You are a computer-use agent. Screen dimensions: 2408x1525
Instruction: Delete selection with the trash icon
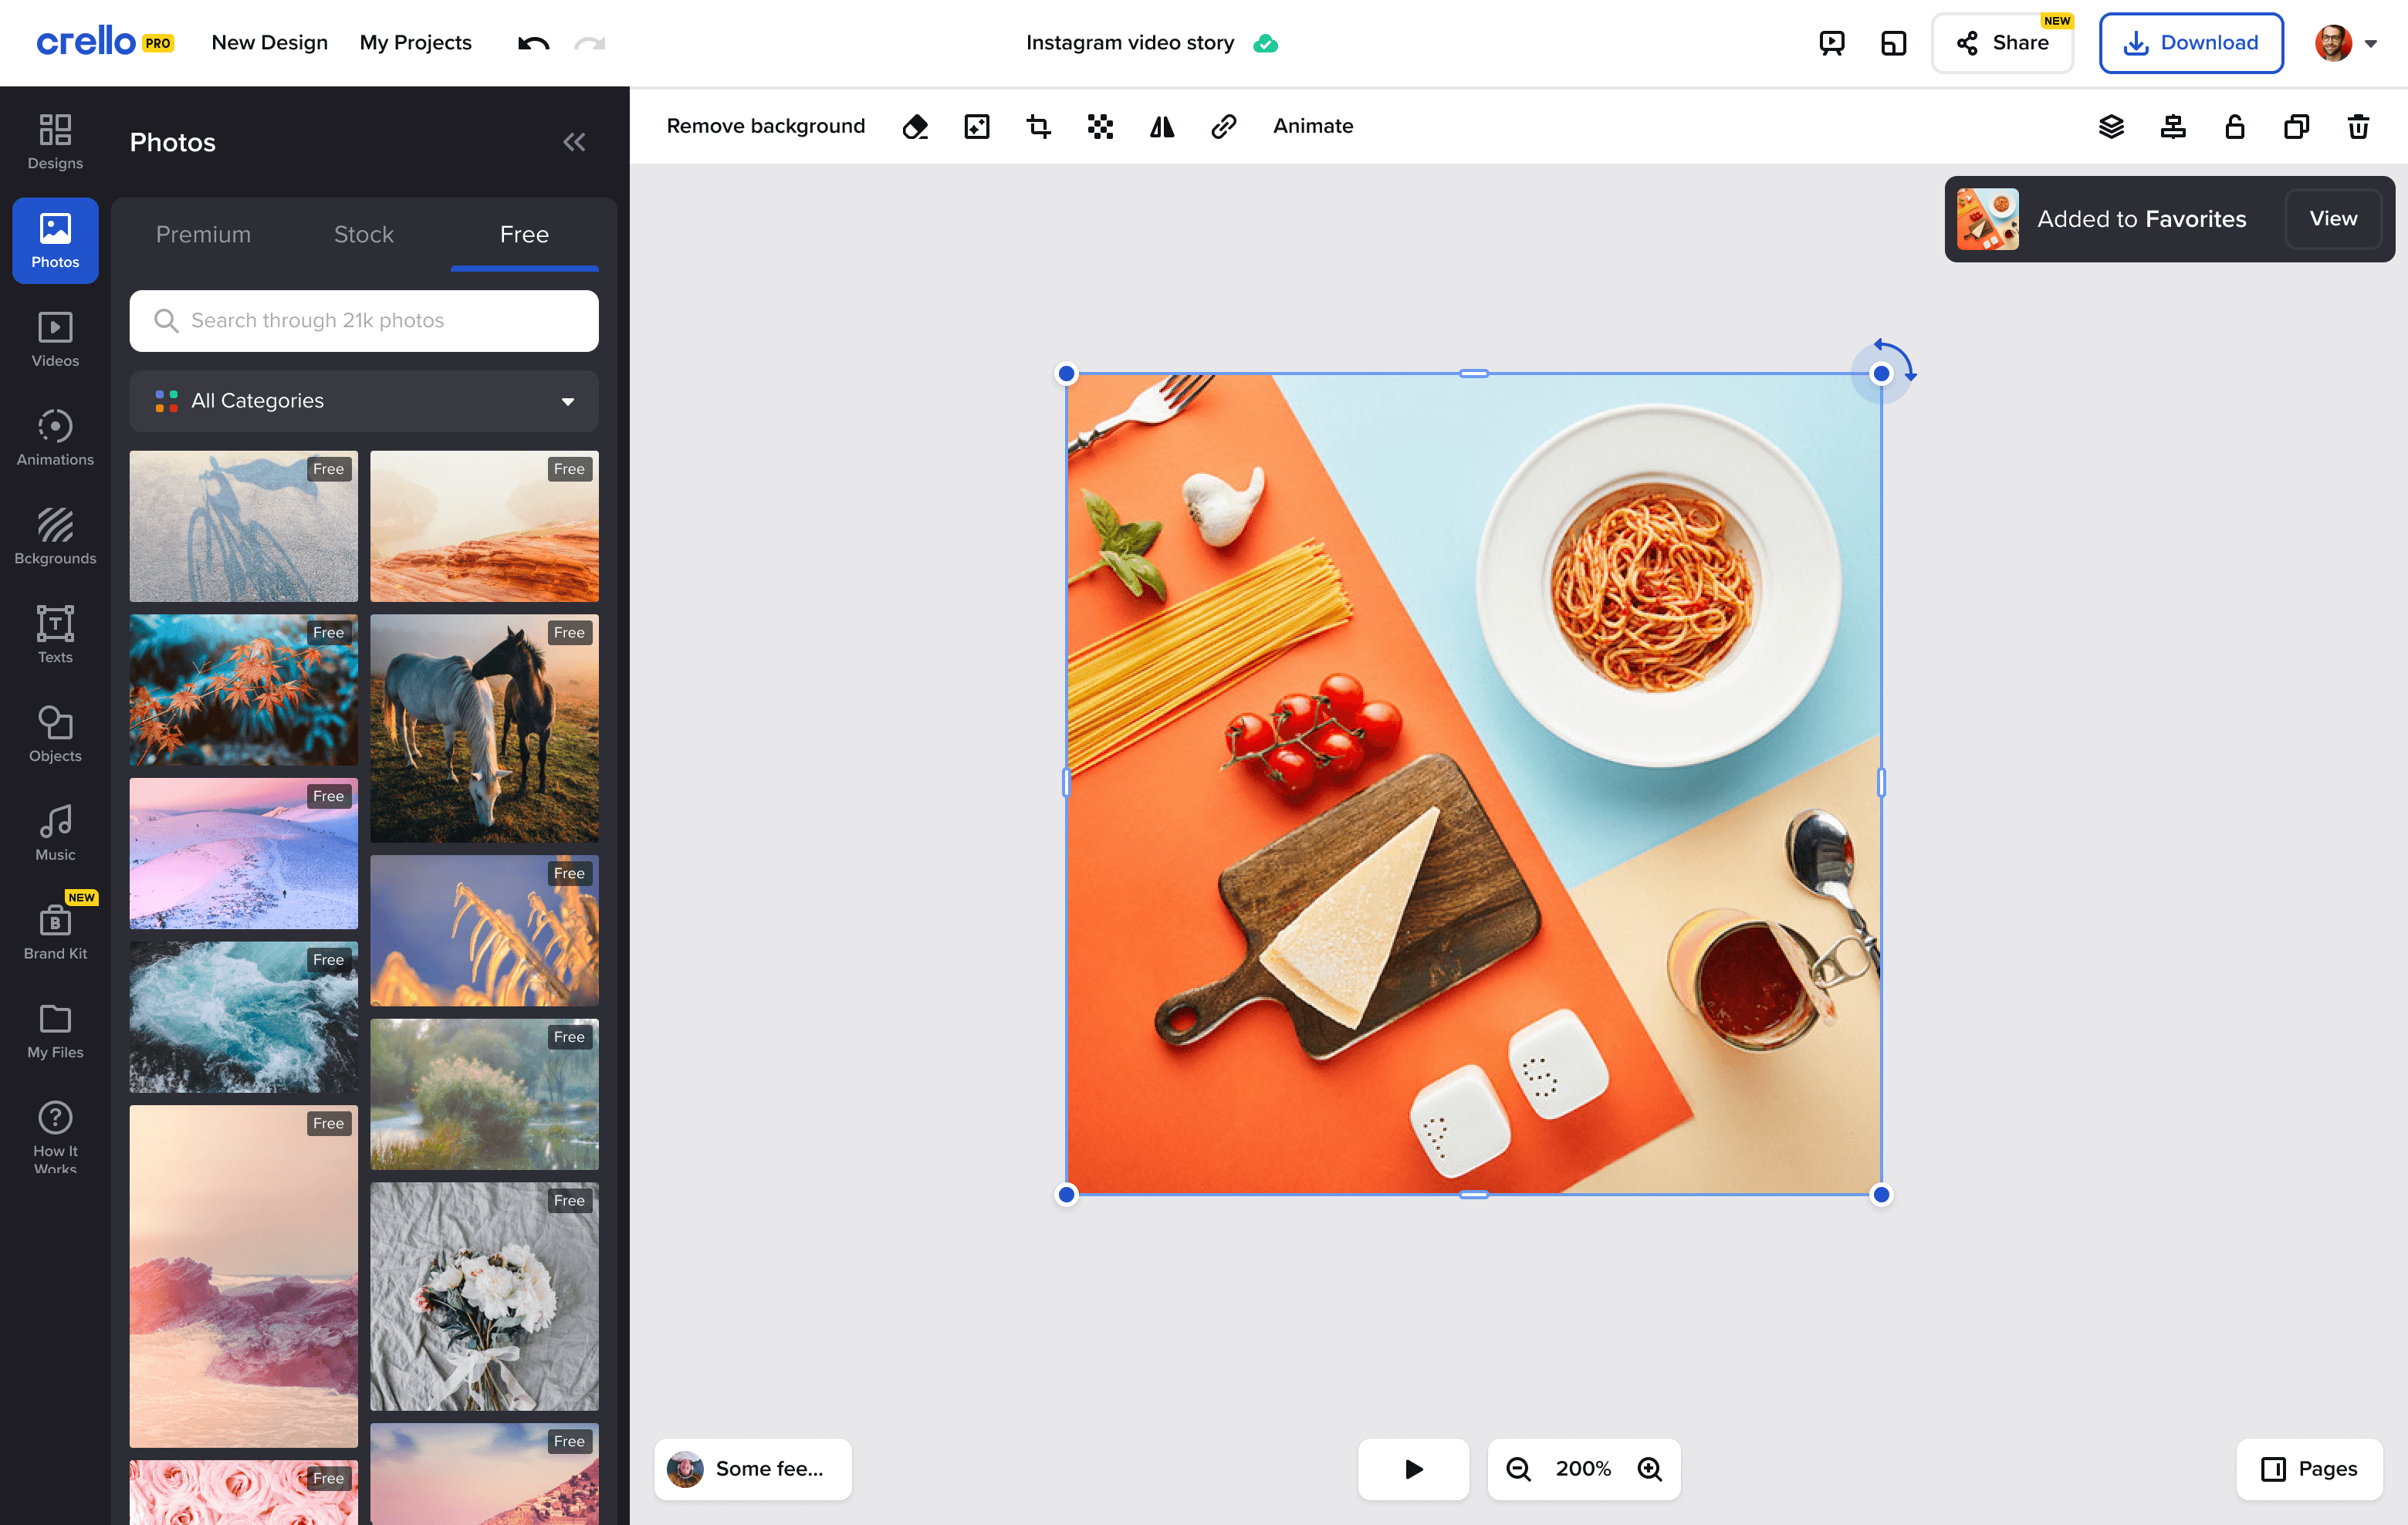pos(2358,127)
